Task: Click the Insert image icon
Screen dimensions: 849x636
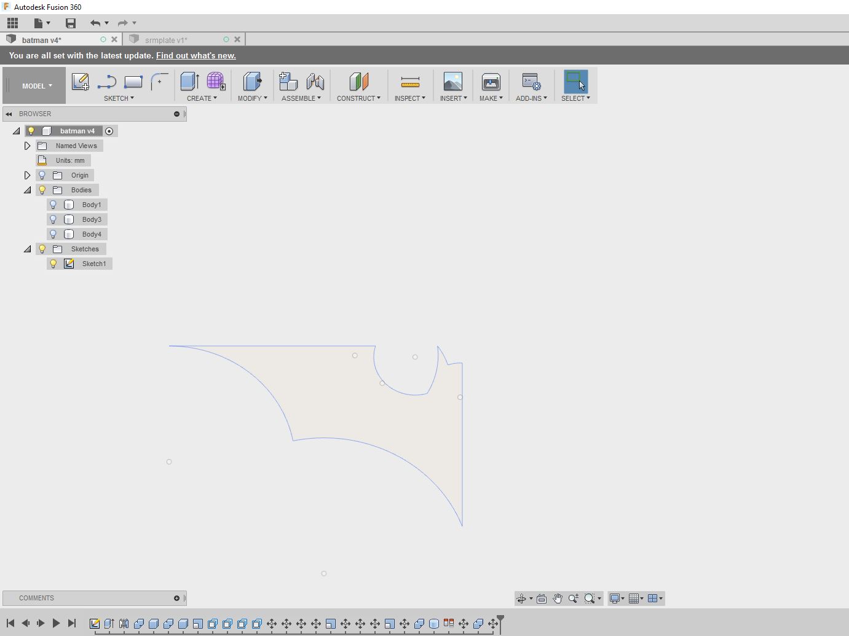Action: (453, 82)
